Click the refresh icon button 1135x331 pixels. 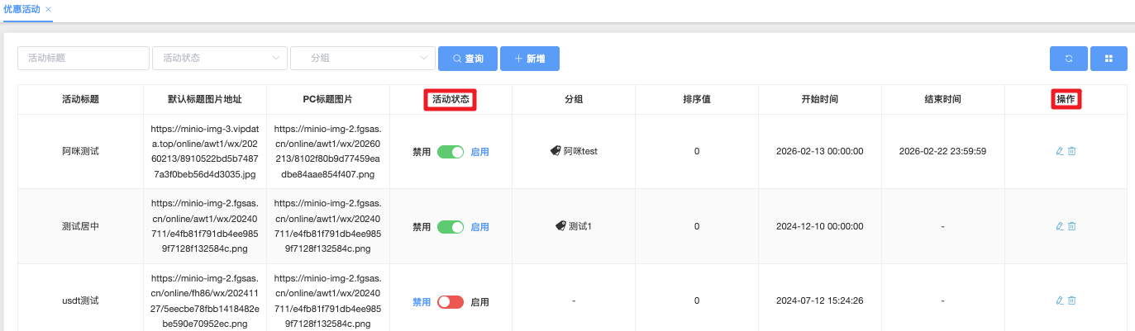1068,59
